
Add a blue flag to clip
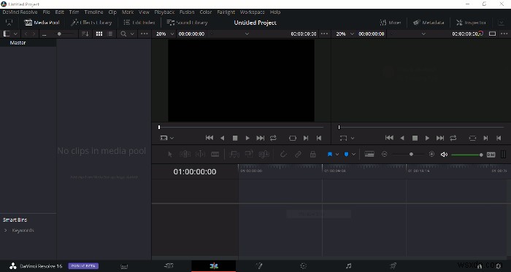pos(329,154)
